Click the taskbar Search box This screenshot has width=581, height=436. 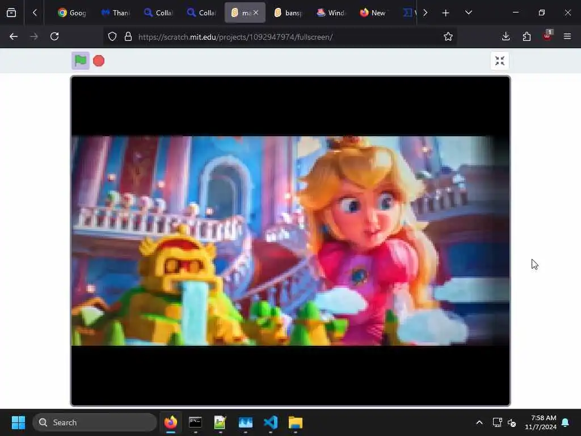95,422
